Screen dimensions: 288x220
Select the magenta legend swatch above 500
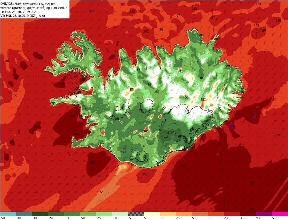coord(280,214)
